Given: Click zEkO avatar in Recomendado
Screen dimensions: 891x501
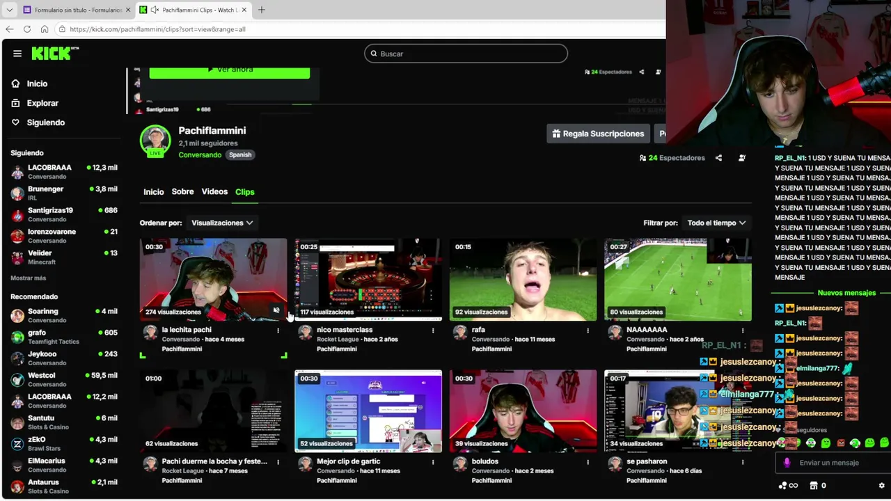Looking at the screenshot, I should click(x=17, y=444).
